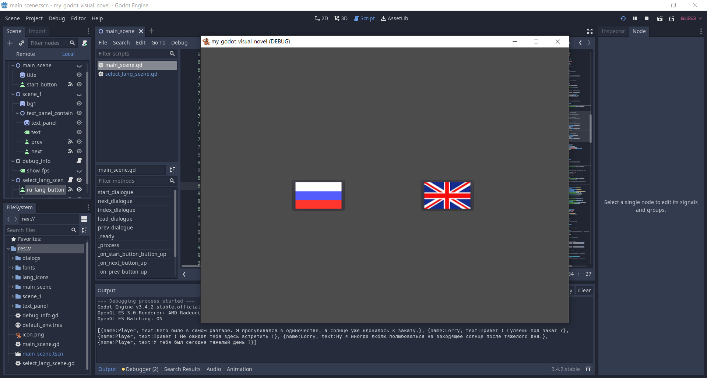
Task: Go to previous edited document arrow
Action: coord(580,43)
